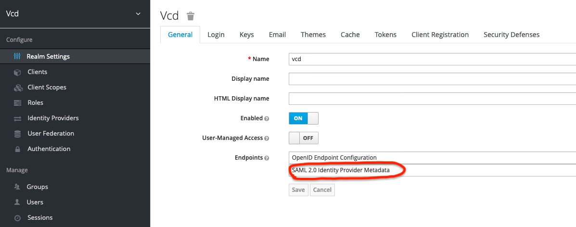Go to the Client Registration tab
Viewport: 576px width, 227px height.
pyautogui.click(x=440, y=35)
